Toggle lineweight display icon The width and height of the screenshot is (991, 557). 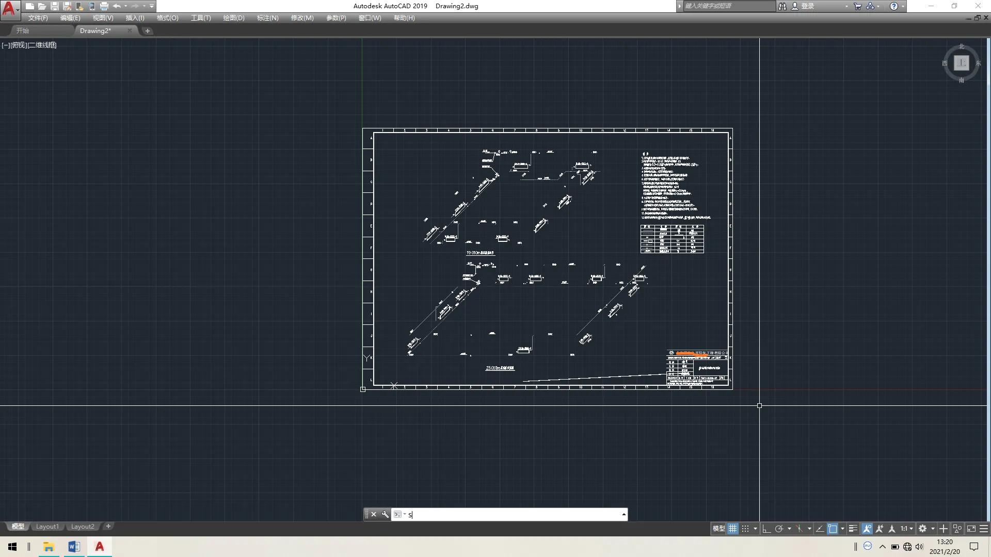click(853, 529)
